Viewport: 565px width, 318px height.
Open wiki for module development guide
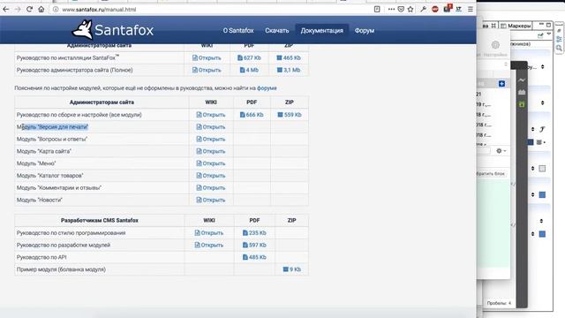click(x=209, y=246)
